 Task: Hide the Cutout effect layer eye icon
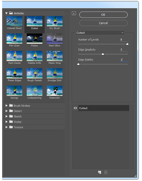click(75, 108)
